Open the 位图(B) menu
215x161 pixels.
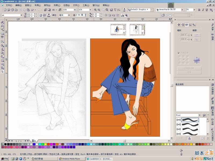66,5
